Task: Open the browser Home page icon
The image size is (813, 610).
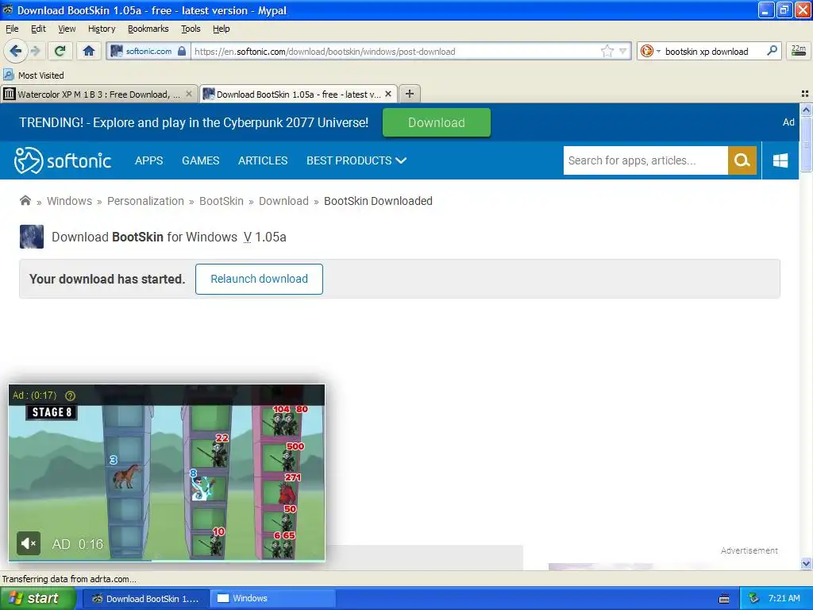Action: point(89,51)
